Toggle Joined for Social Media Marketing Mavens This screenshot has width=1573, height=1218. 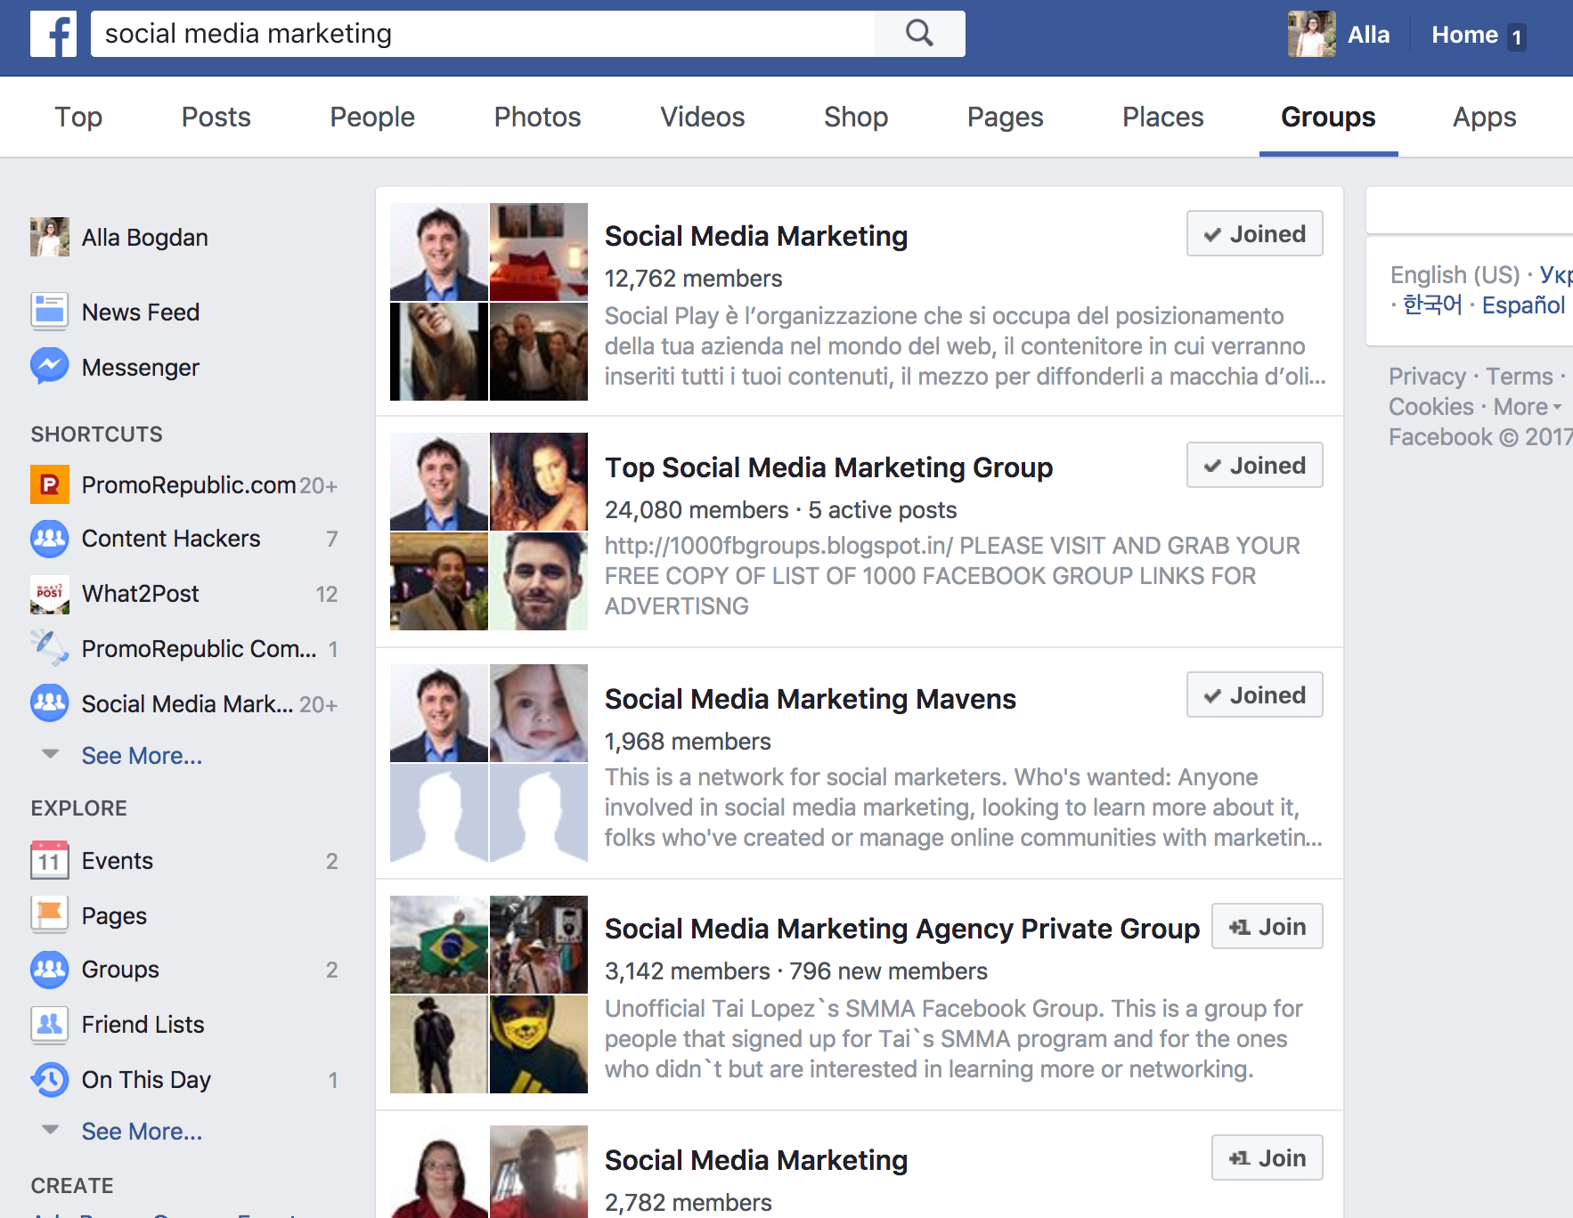point(1254,694)
